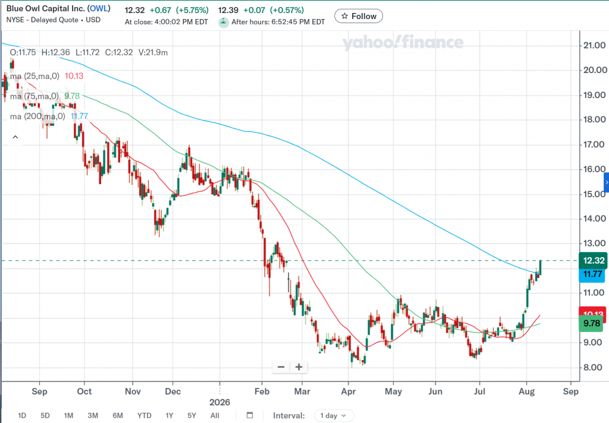Click the ma (25,ma,0) indicator label
Screen dimensions: 609x423
click(x=34, y=76)
